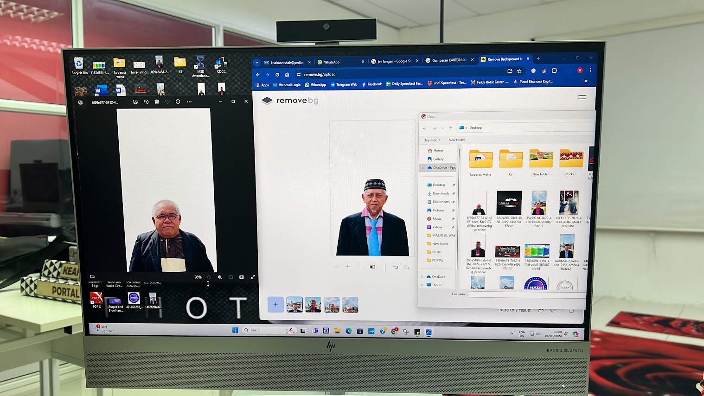Show file info in Photos viewer
The height and width of the screenshot is (396, 704).
(x=178, y=102)
